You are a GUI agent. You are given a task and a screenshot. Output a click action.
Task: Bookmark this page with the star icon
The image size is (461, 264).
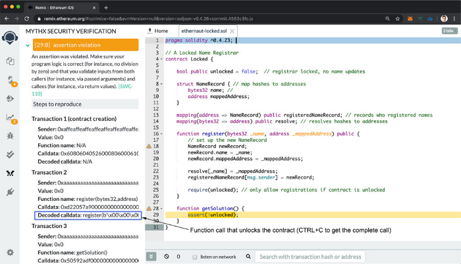(x=398, y=19)
